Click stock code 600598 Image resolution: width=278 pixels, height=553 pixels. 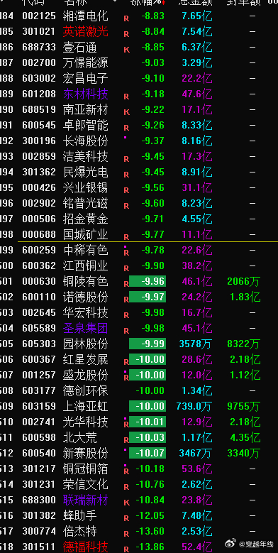point(39,437)
